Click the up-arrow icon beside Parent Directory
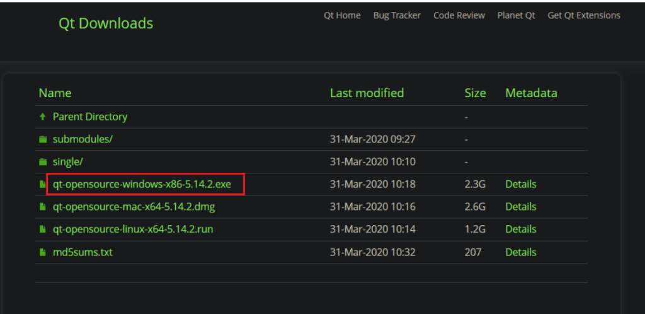645x314 pixels. pos(42,117)
